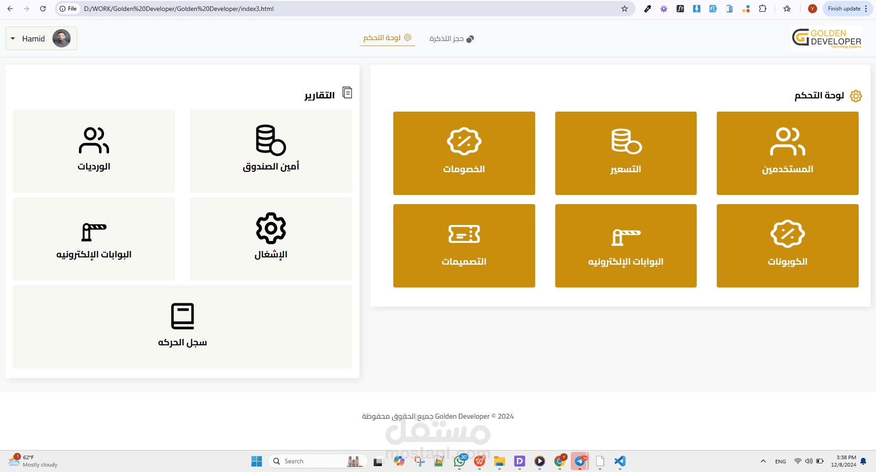Viewport: 876px width, 472px height.
Task: Click the Finish update browser button
Action: point(848,9)
